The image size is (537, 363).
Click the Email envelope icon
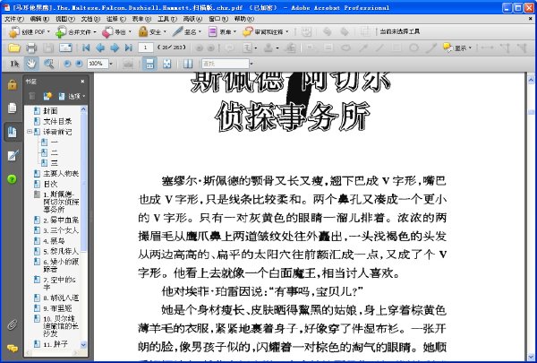pyautogui.click(x=65, y=48)
